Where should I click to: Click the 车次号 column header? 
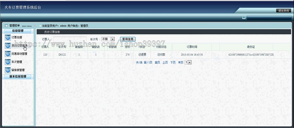pyautogui.click(x=62, y=47)
